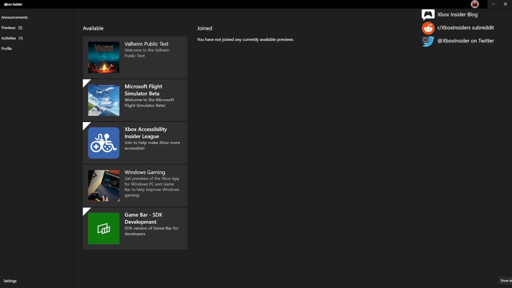The image size is (512, 288).
Task: Click the Microsoft Flight Simulator airplane thumbnail
Action: pos(103,100)
